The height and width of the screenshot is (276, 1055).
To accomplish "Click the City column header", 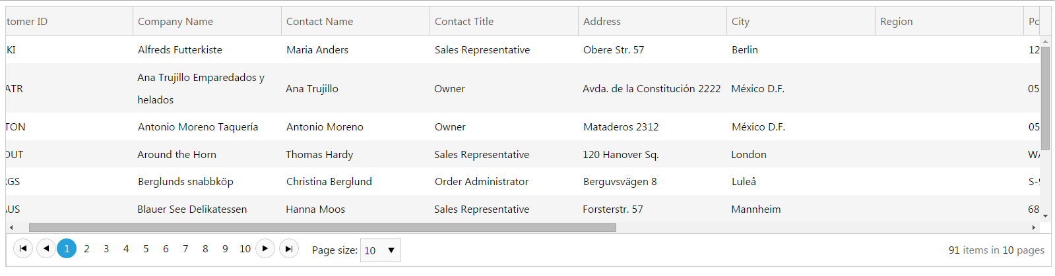I will point(740,22).
